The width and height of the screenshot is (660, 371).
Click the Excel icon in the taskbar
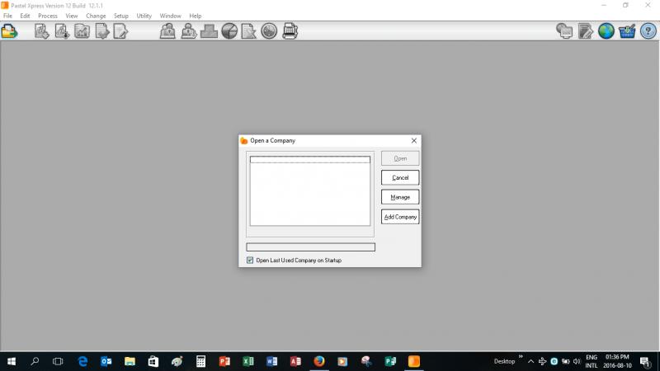tap(247, 361)
